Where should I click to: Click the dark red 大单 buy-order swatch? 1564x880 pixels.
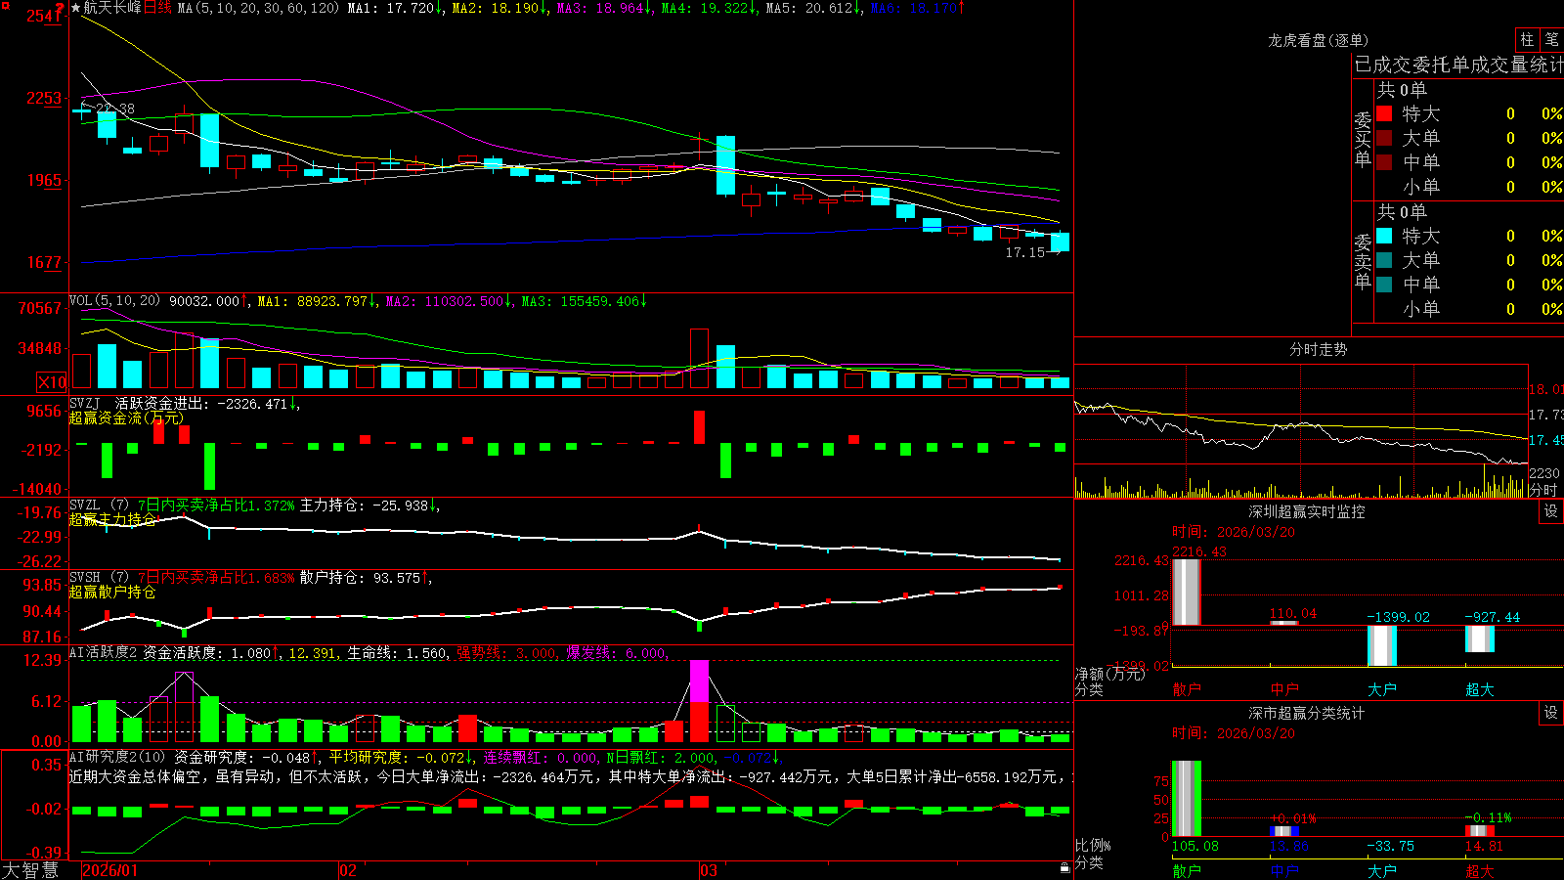point(1384,138)
